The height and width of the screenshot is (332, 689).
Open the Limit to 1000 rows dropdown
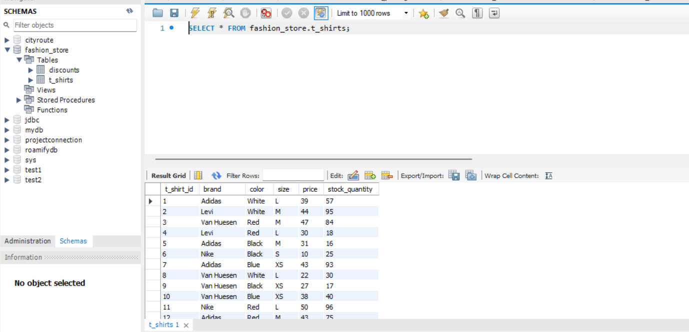(x=406, y=13)
